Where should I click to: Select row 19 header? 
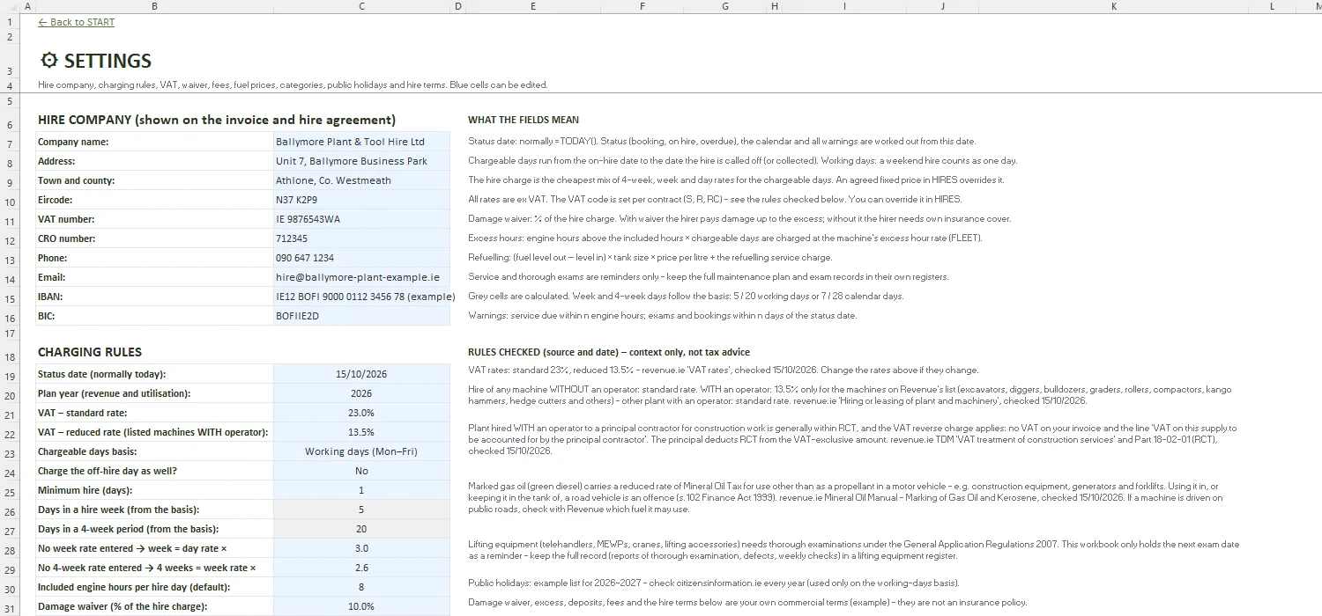(x=9, y=374)
